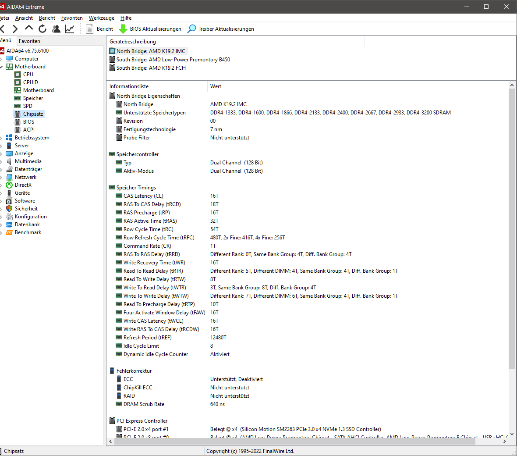The width and height of the screenshot is (517, 456).
Task: Open the Hilfe menu
Action: [126, 18]
